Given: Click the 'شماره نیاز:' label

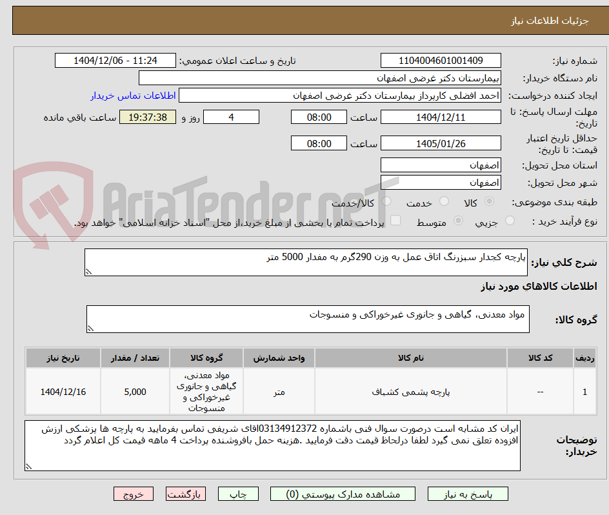Looking at the screenshot, I should (575, 61).
